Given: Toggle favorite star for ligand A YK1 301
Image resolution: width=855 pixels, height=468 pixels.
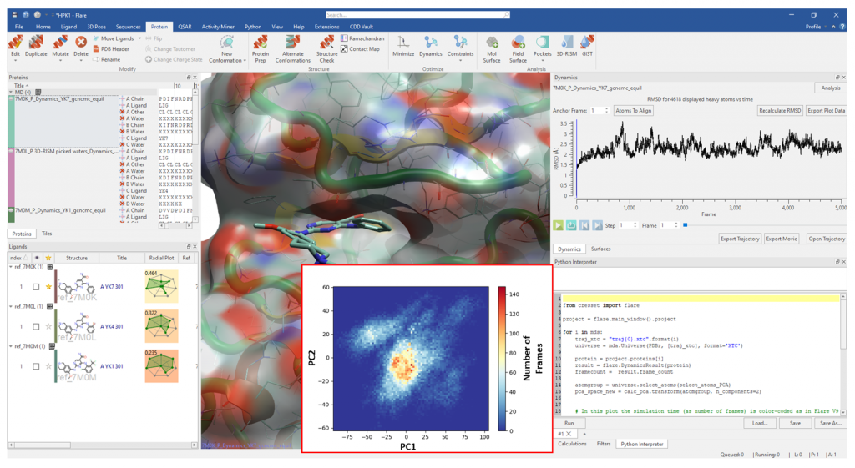Looking at the screenshot, I should click(x=48, y=366).
